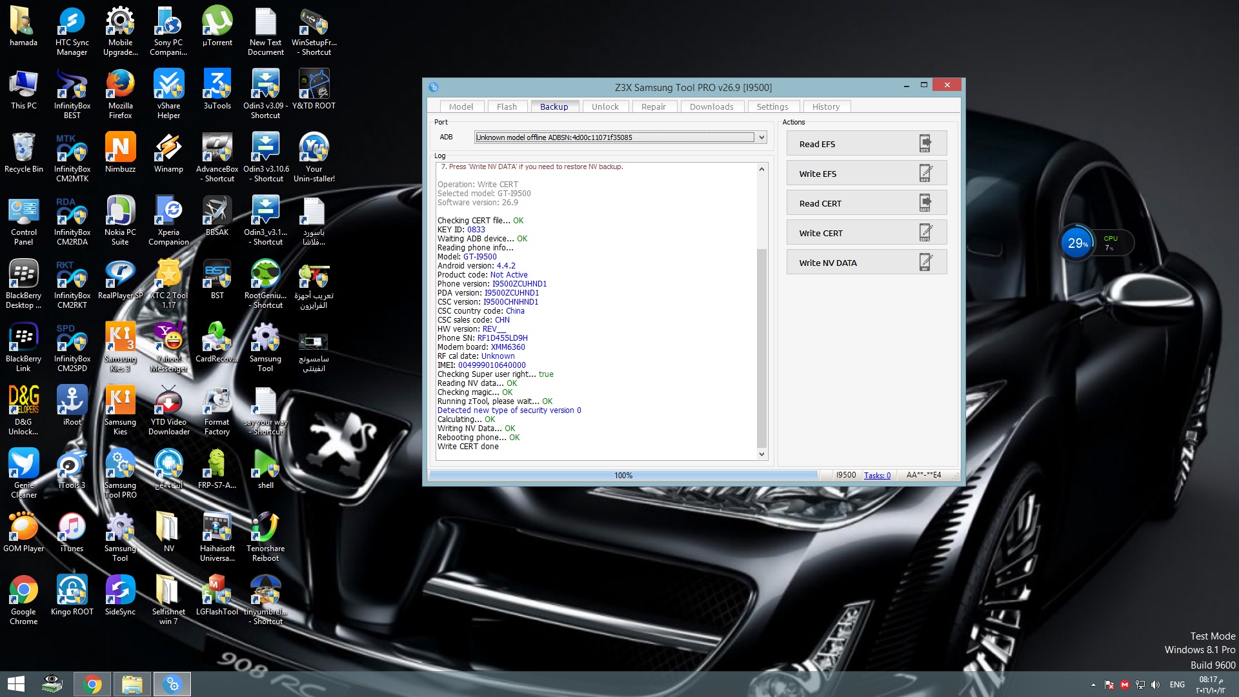Click the Write EFS button

click(x=866, y=173)
